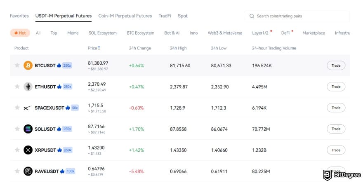Click Trade button for ETHUSDT
The width and height of the screenshot is (363, 183).
point(336,87)
